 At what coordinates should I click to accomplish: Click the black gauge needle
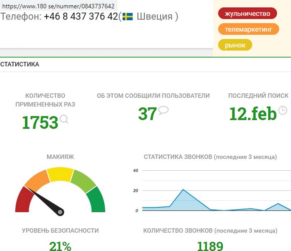pyautogui.click(x=47, y=201)
